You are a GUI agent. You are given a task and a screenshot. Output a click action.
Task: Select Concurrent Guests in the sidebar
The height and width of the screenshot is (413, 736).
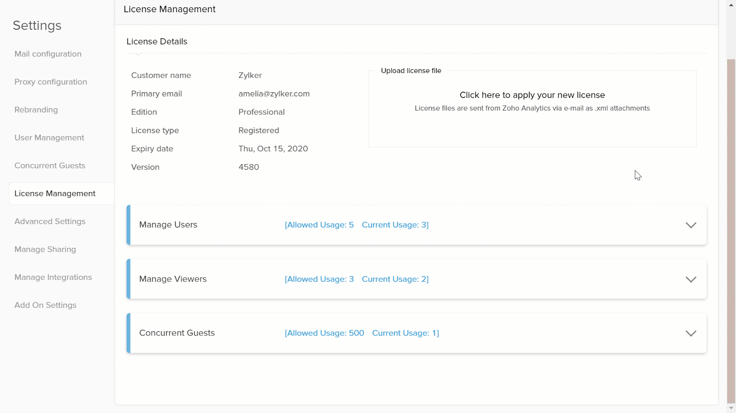(x=50, y=166)
